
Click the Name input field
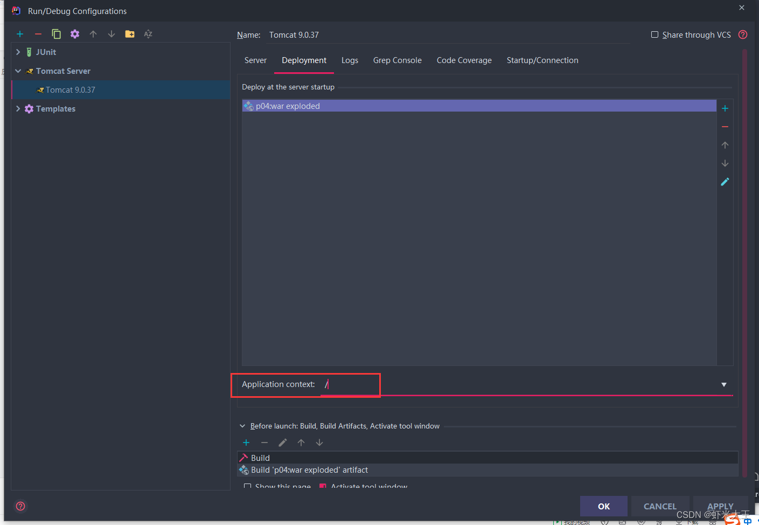pos(449,35)
